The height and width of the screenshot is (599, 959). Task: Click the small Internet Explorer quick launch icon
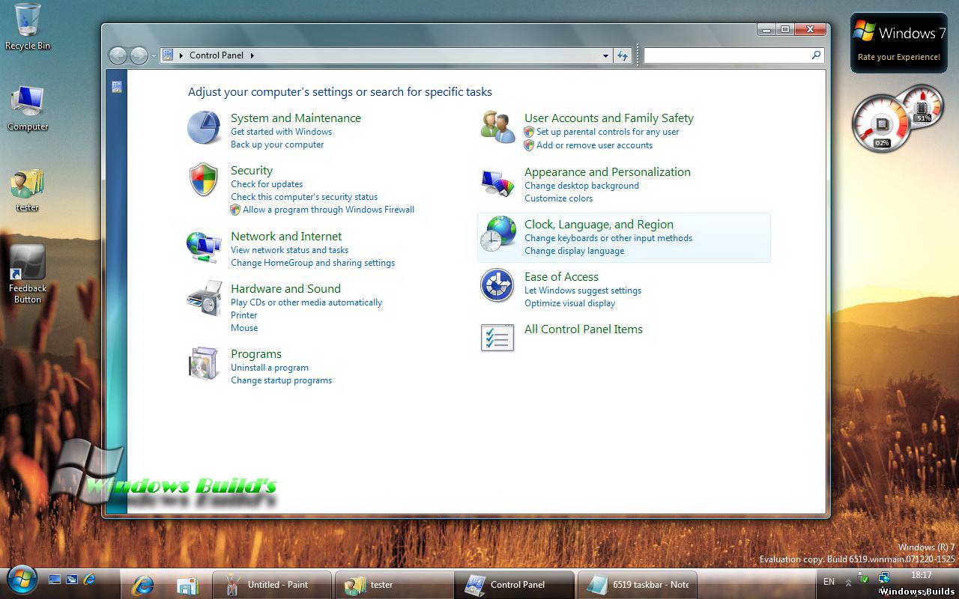click(x=90, y=580)
